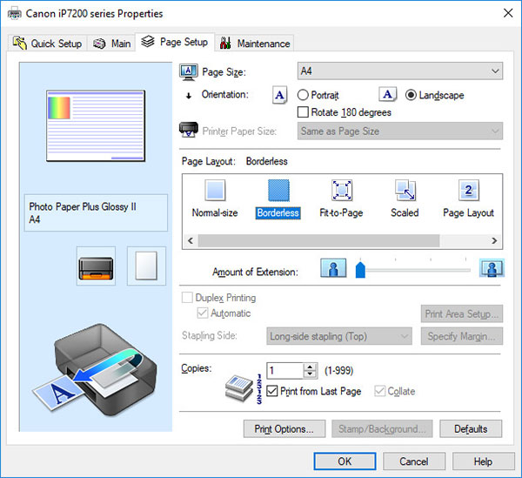Click the Page Setup stacked pages icon

148,42
